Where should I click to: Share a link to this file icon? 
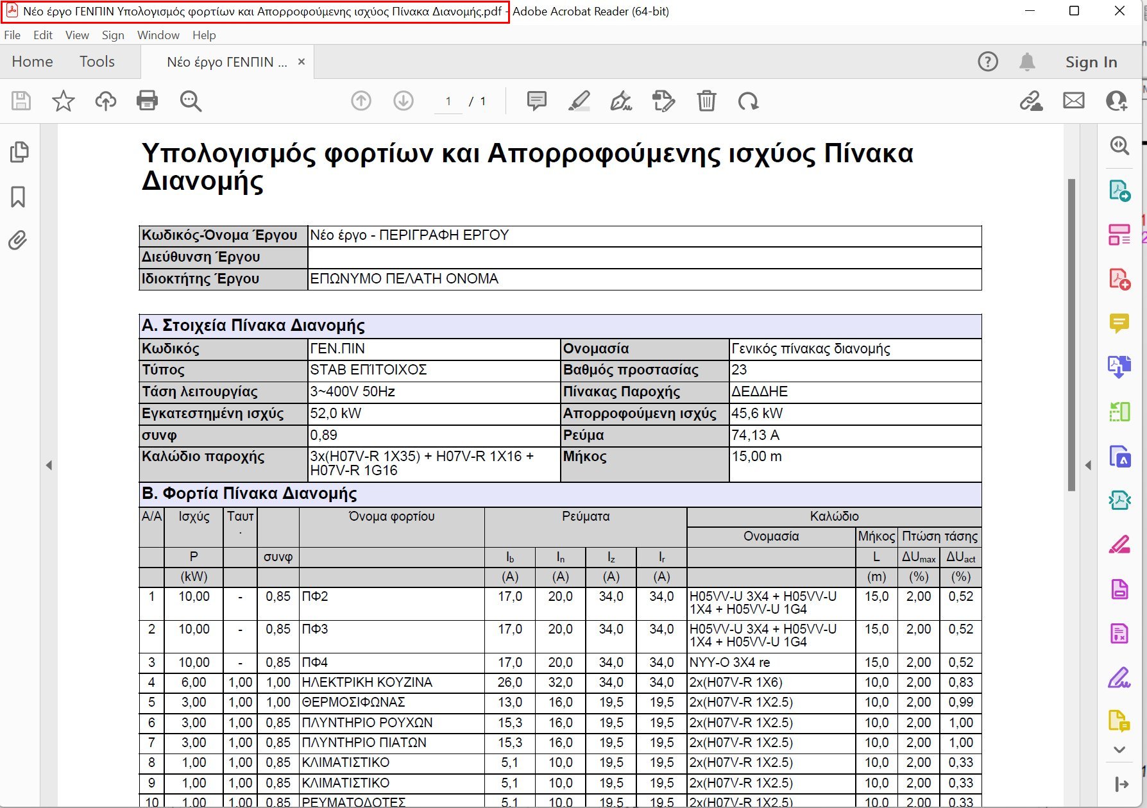click(1031, 101)
